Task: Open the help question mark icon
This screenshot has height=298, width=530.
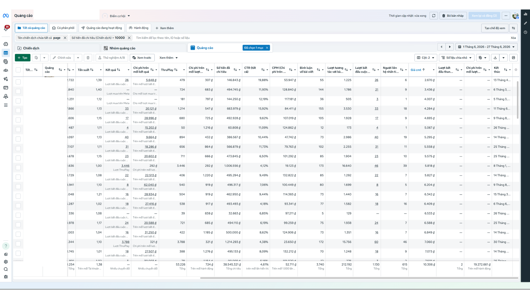Action: coord(6,246)
